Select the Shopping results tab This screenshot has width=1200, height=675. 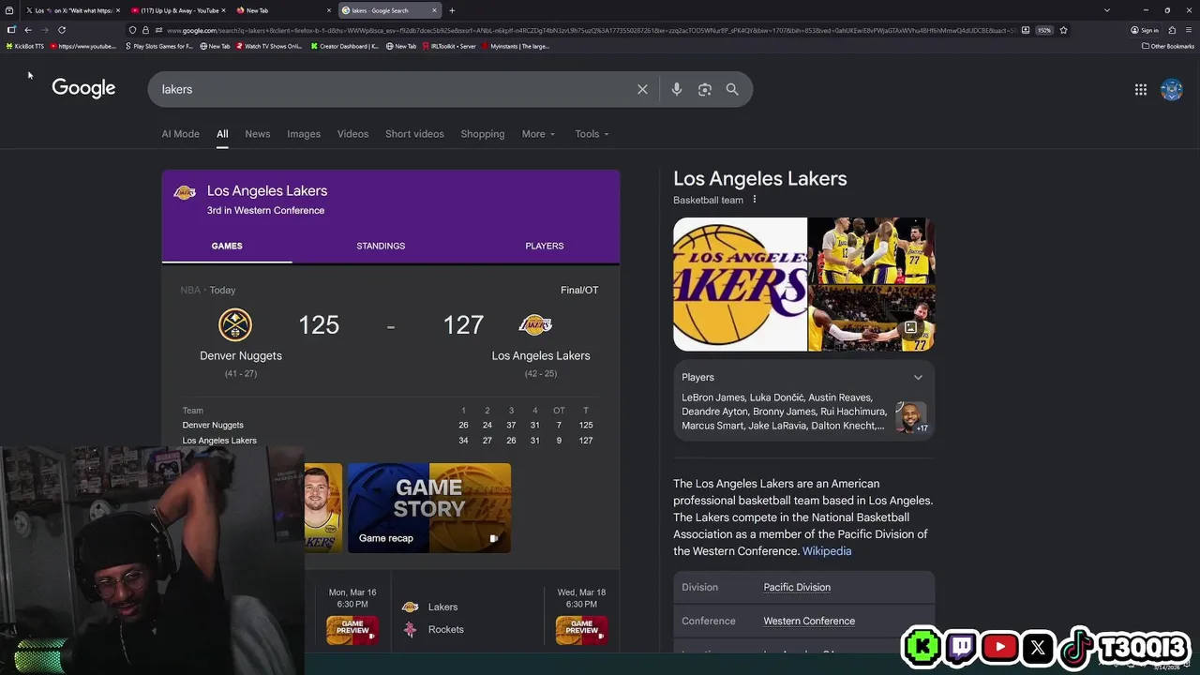coord(483,134)
